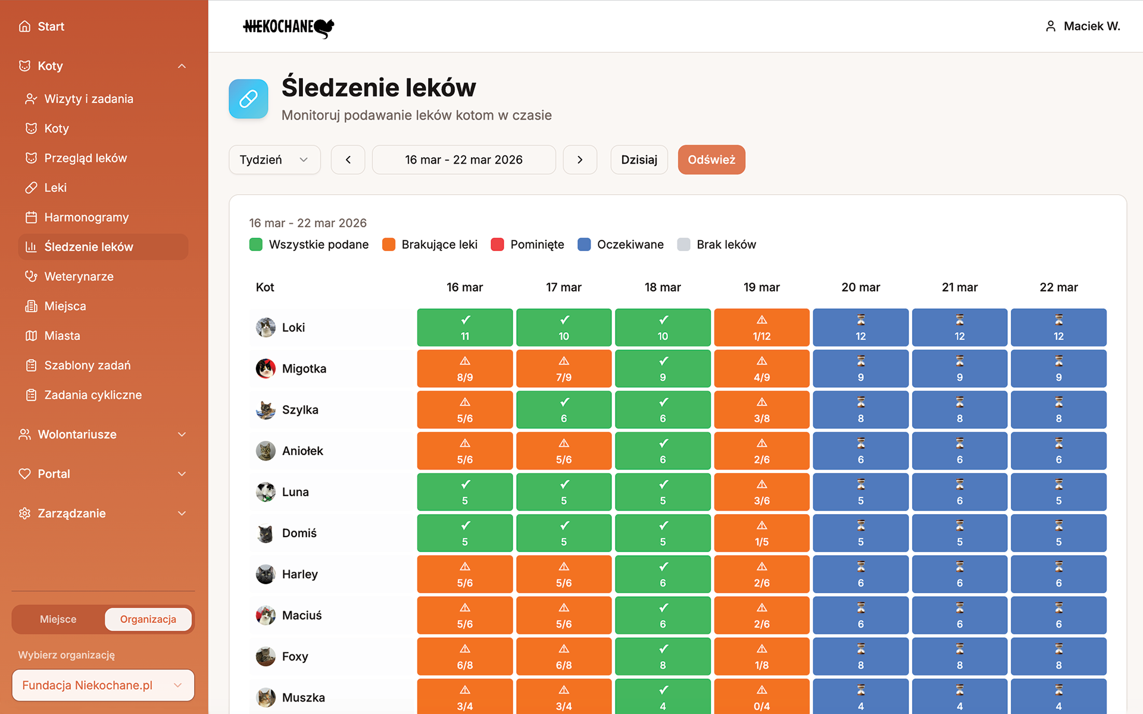Click the calendar icon beside Harmonogramy

31,218
